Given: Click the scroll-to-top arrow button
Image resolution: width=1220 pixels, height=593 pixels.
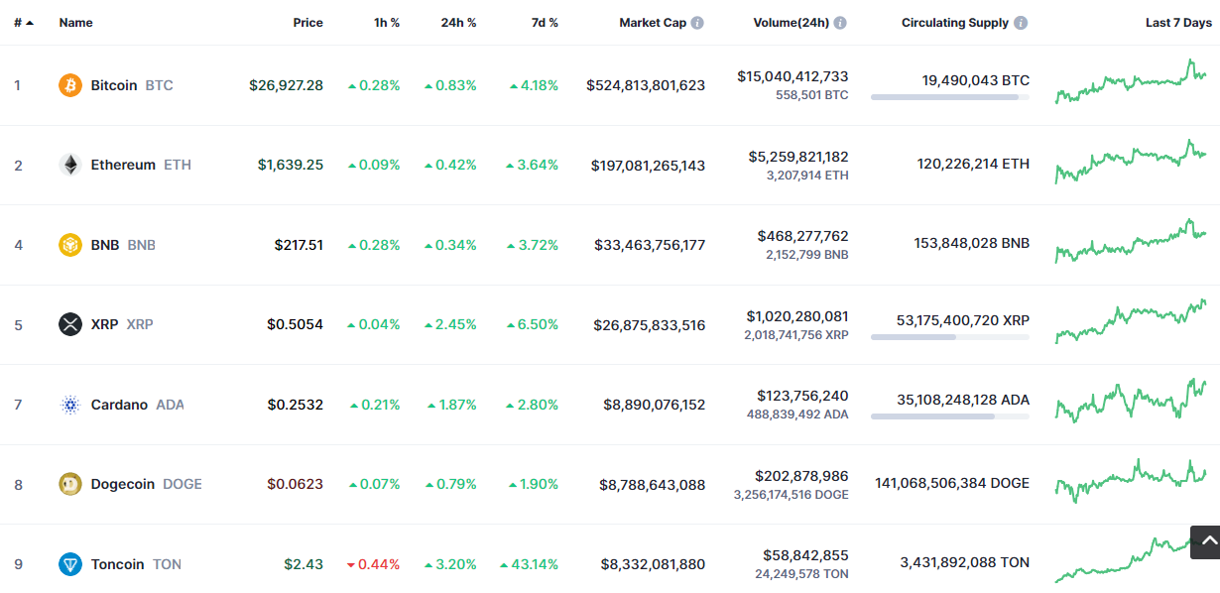Looking at the screenshot, I should pos(1205,541).
